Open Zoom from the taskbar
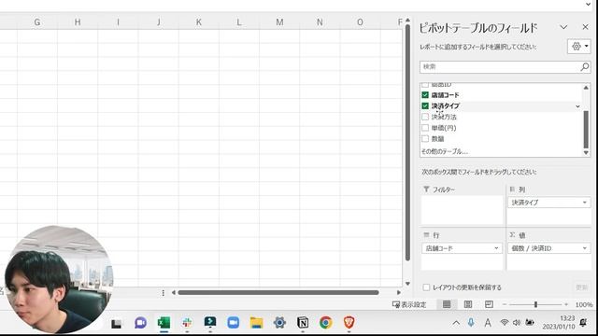 click(233, 323)
